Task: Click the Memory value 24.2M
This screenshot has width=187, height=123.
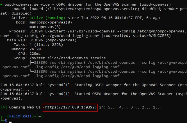Action: (34, 49)
